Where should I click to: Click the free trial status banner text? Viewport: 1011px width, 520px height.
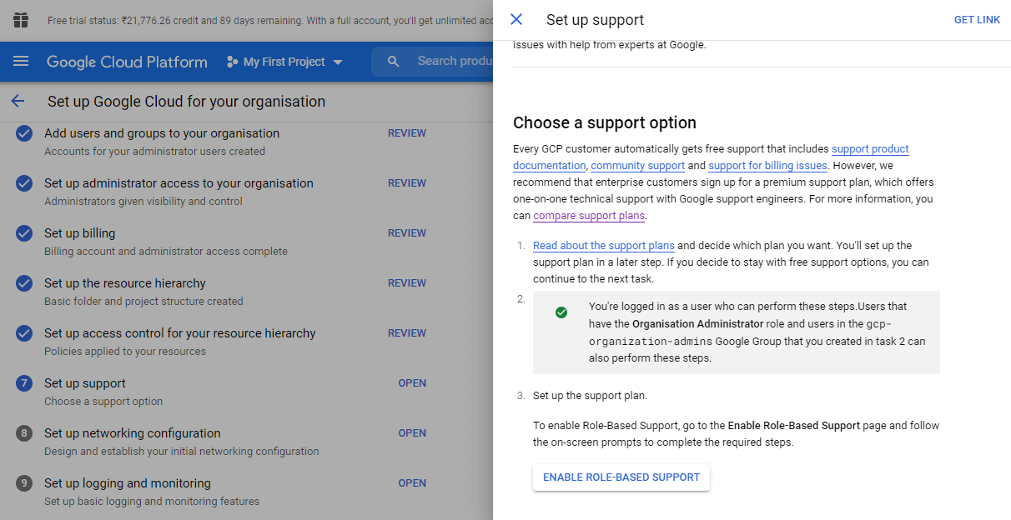click(x=271, y=21)
